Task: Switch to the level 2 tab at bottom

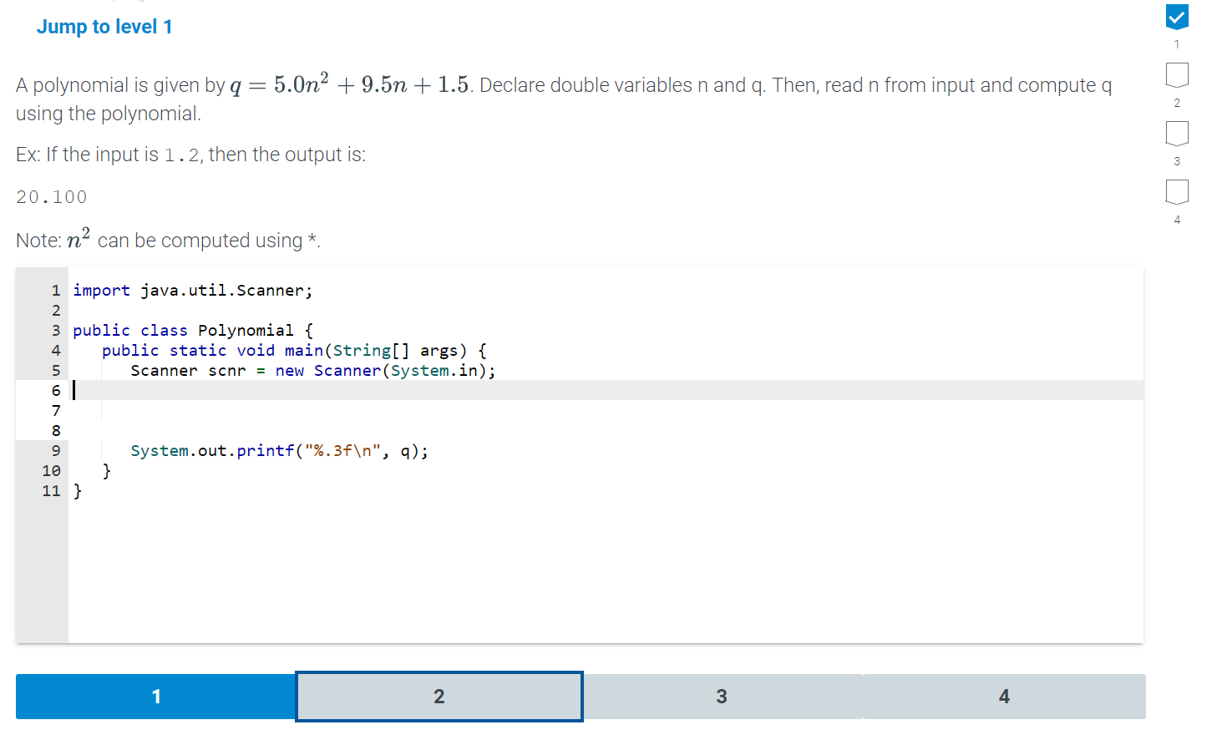Action: coord(439,696)
